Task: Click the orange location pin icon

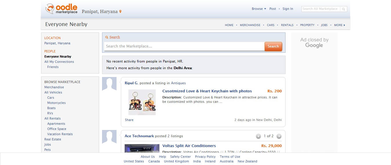Action: pos(120,12)
